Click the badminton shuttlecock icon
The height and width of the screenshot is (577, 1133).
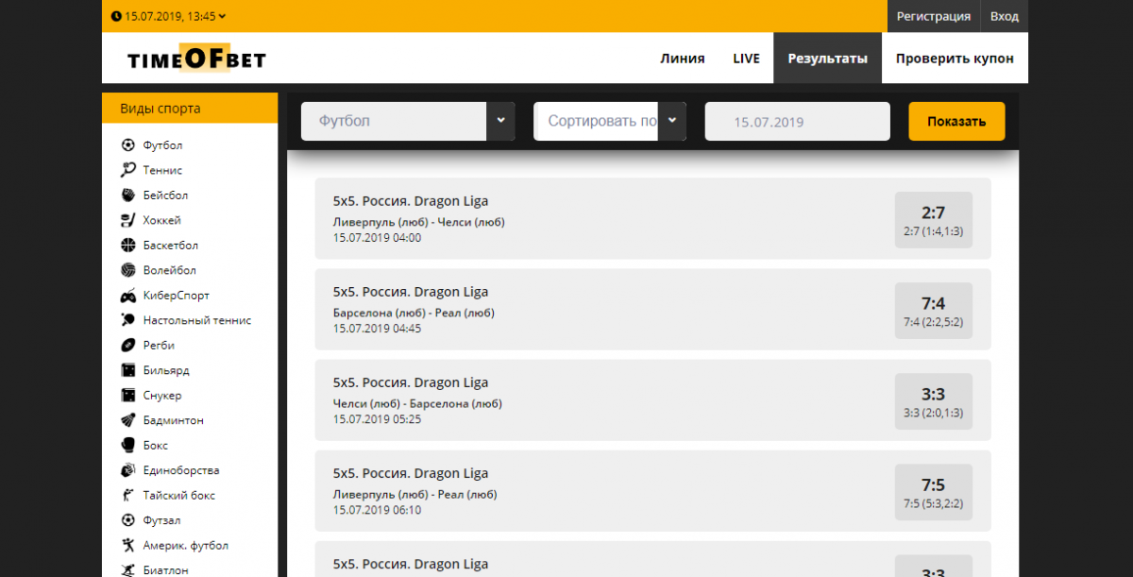(x=128, y=420)
